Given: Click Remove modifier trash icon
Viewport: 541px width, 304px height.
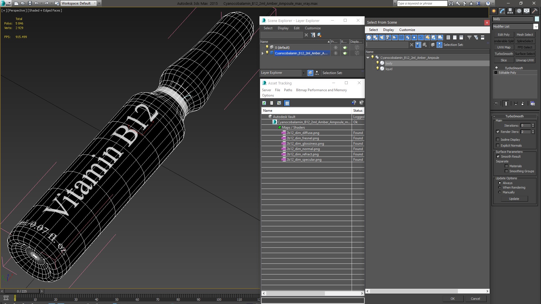Looking at the screenshot, I should click(x=523, y=104).
